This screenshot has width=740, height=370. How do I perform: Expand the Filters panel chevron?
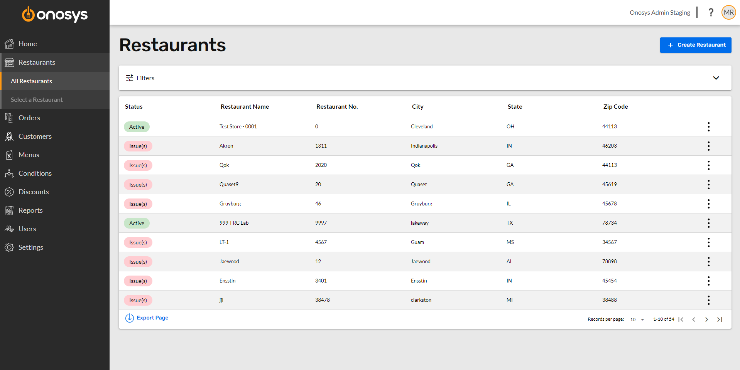point(716,77)
